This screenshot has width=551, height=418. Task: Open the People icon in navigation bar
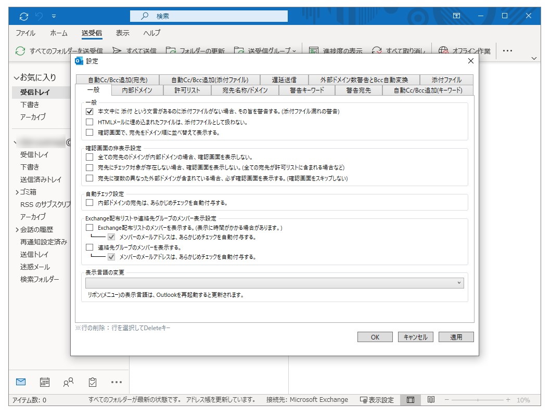tap(68, 382)
